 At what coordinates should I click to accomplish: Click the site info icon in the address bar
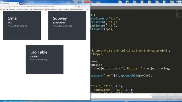tap(12, 7)
